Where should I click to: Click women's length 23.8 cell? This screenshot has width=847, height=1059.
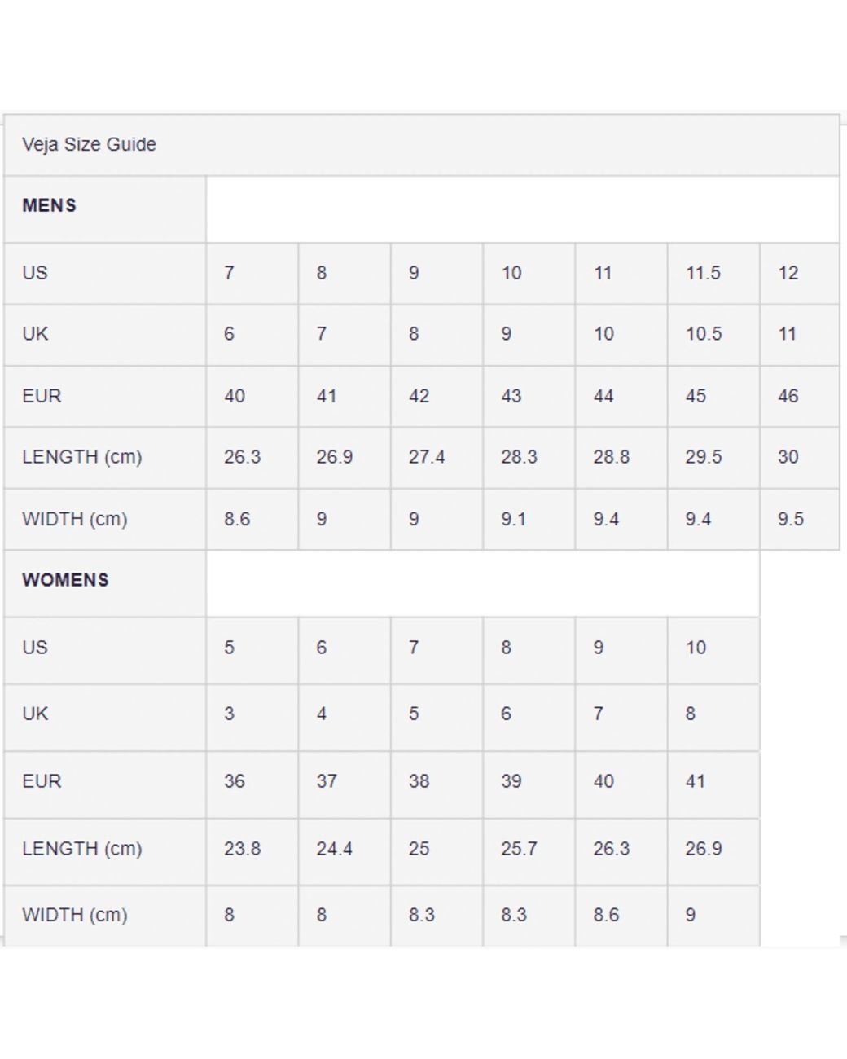[252, 849]
